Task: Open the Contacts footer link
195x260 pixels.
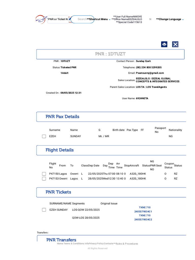Action: click(108, 244)
